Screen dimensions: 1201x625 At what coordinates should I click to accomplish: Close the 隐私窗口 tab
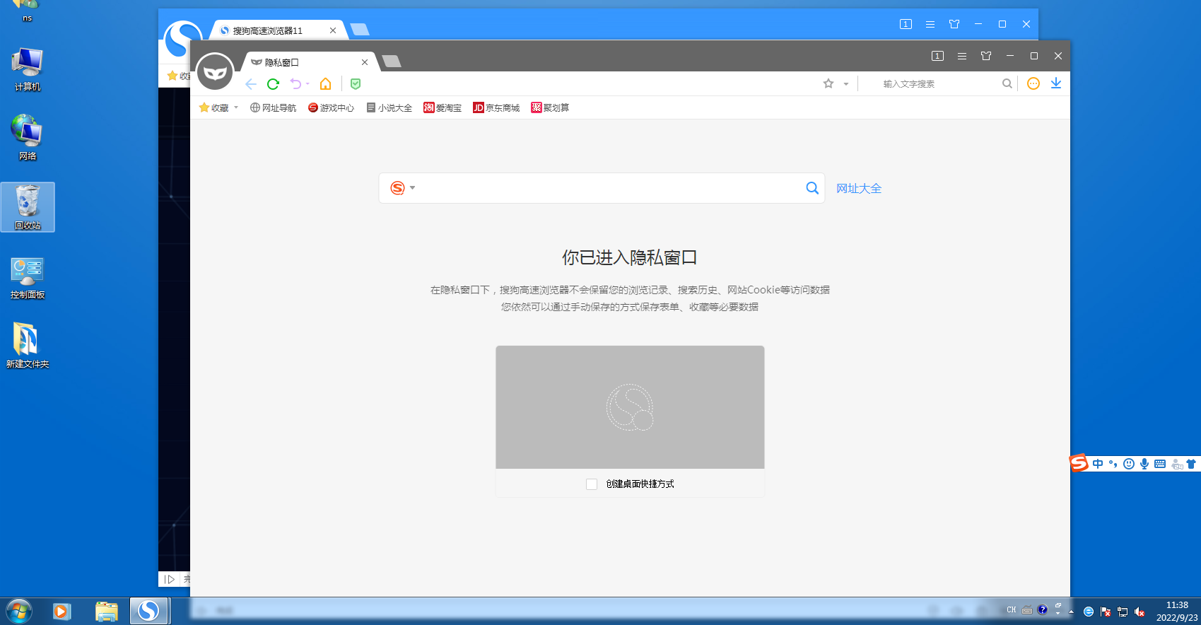365,62
